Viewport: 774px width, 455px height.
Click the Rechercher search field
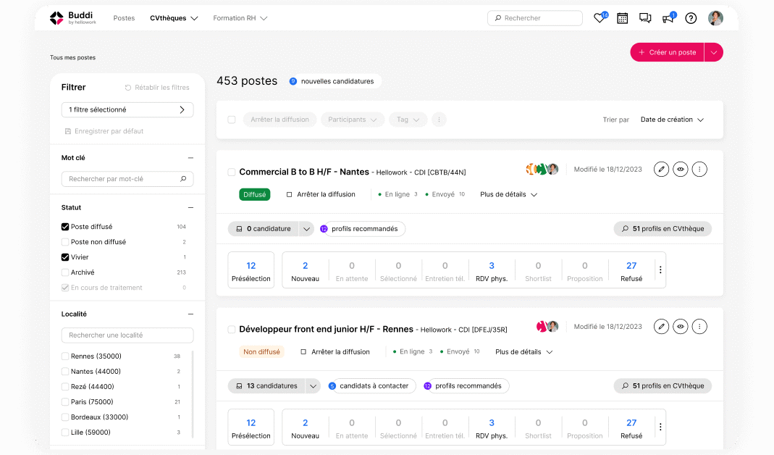tap(534, 17)
